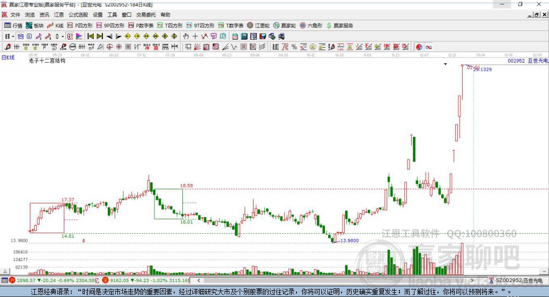The height and width of the screenshot is (297, 549).
Task: Select the parallel lines drawing tool
Action: [x=262, y=47]
